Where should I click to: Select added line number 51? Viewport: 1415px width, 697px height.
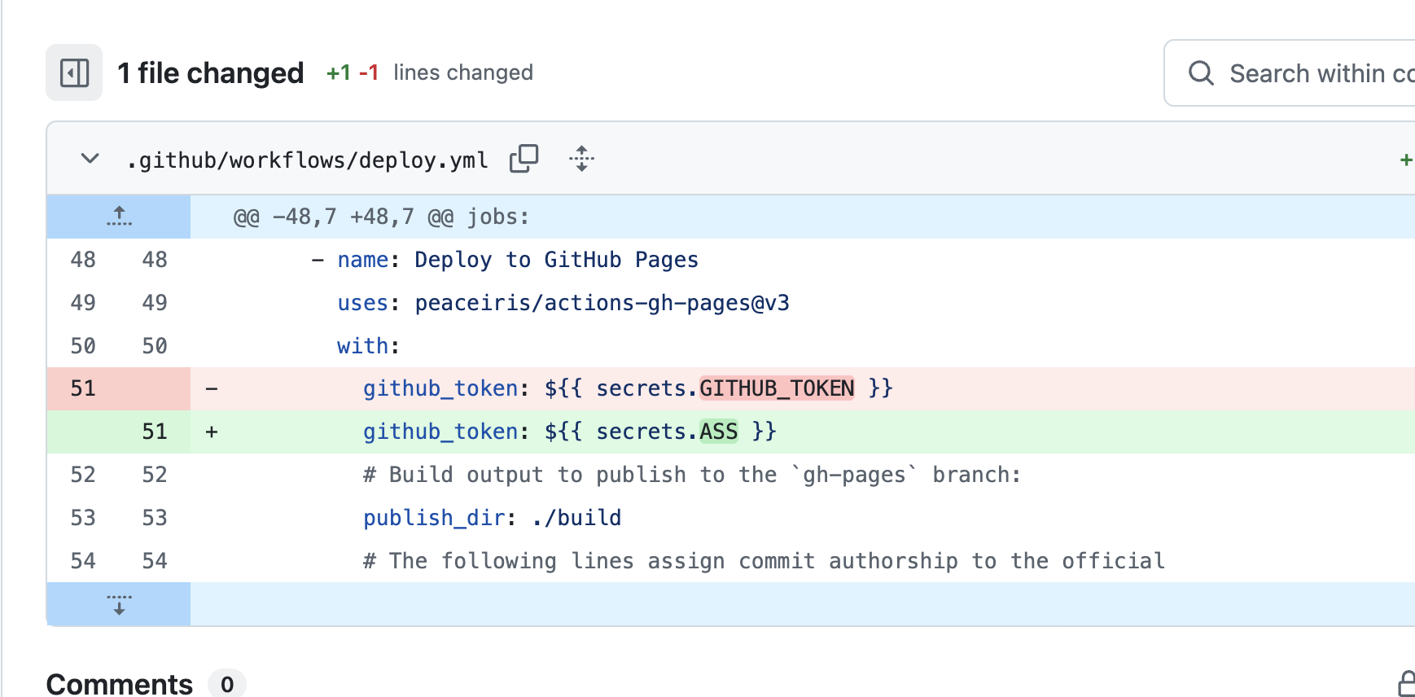click(154, 432)
